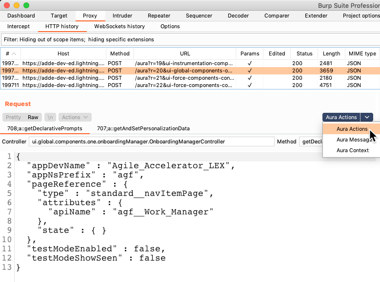Choose Aura Context from the dropdown list

click(x=352, y=150)
